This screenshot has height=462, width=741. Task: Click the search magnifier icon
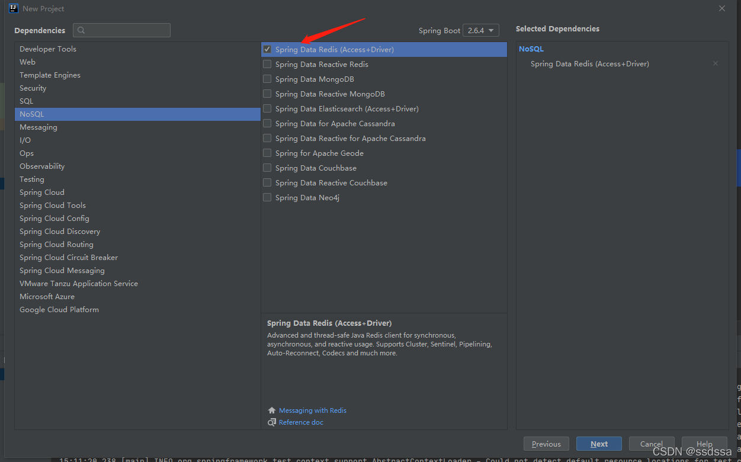[x=81, y=30]
